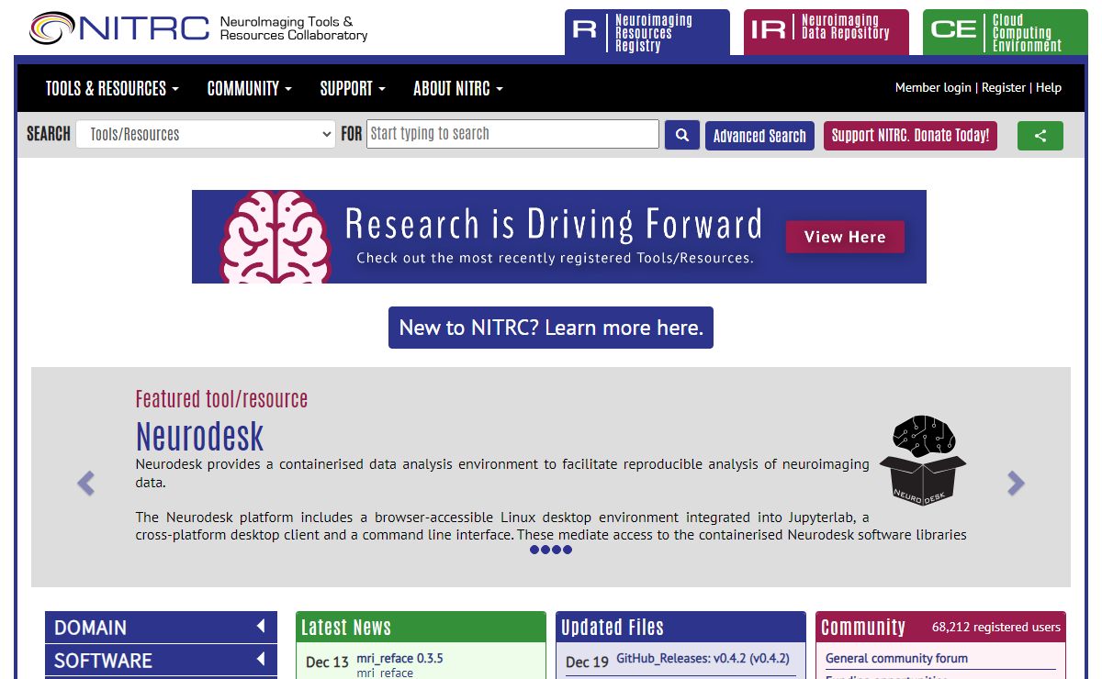
Task: Click Support NITRC. Donate Today! button
Action: click(x=910, y=136)
